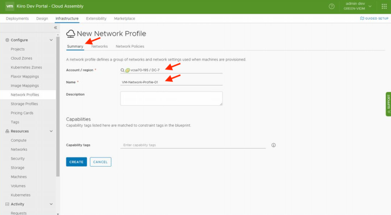Click the Support tab chevron icon
This screenshot has width=391, height=215.
388,112
